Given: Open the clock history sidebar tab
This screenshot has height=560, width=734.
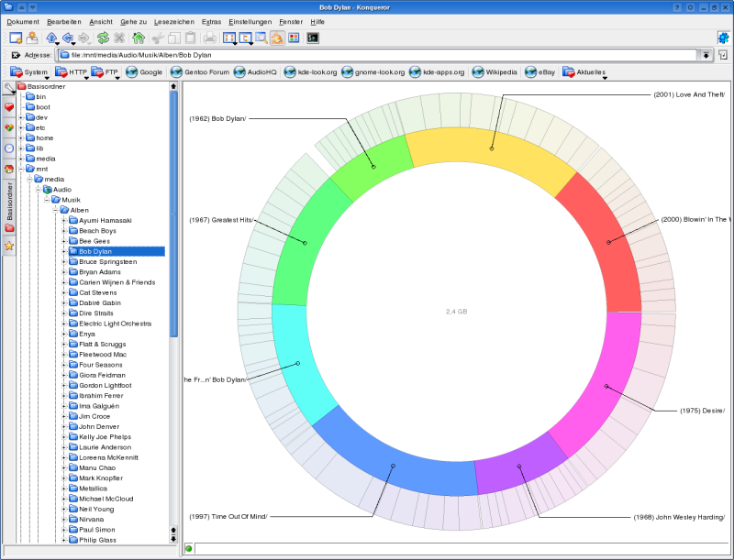Looking at the screenshot, I should 9,148.
